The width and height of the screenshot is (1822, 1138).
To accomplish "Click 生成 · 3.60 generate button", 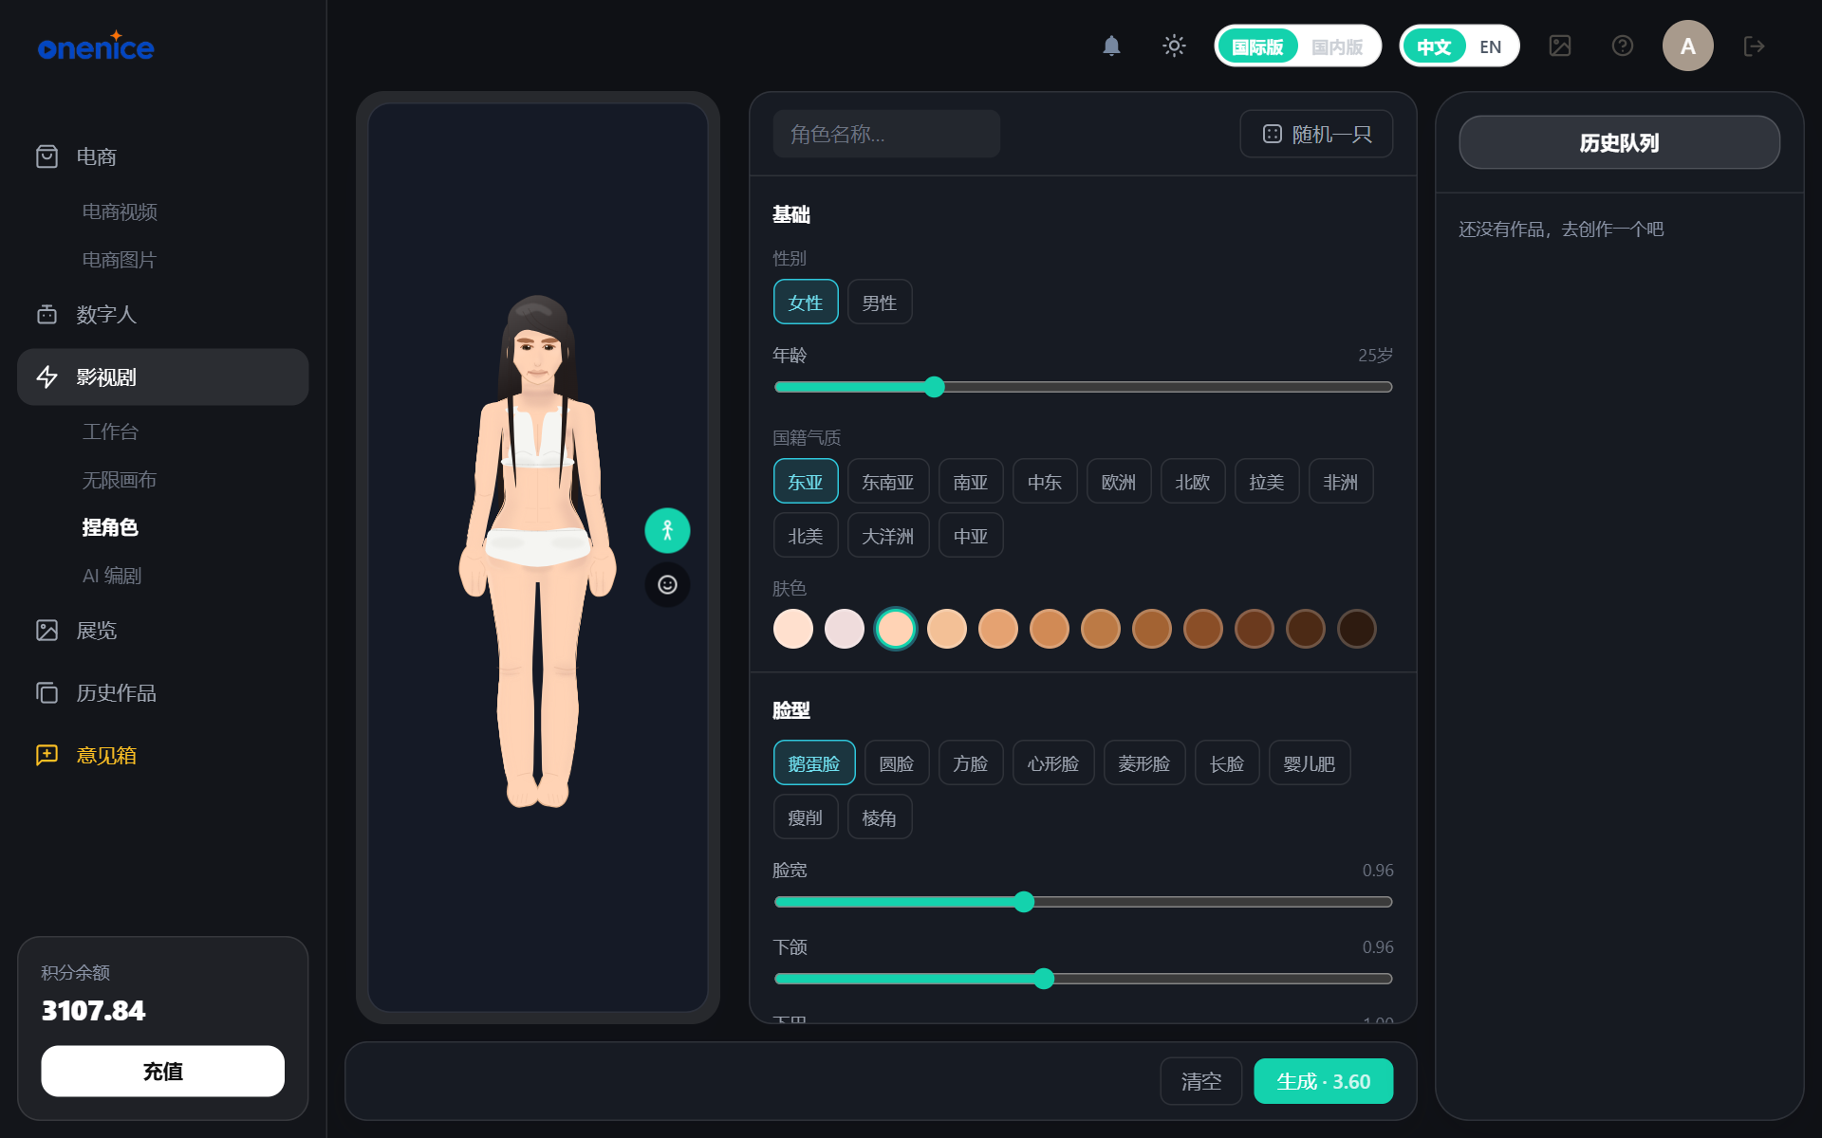I will tap(1323, 1081).
